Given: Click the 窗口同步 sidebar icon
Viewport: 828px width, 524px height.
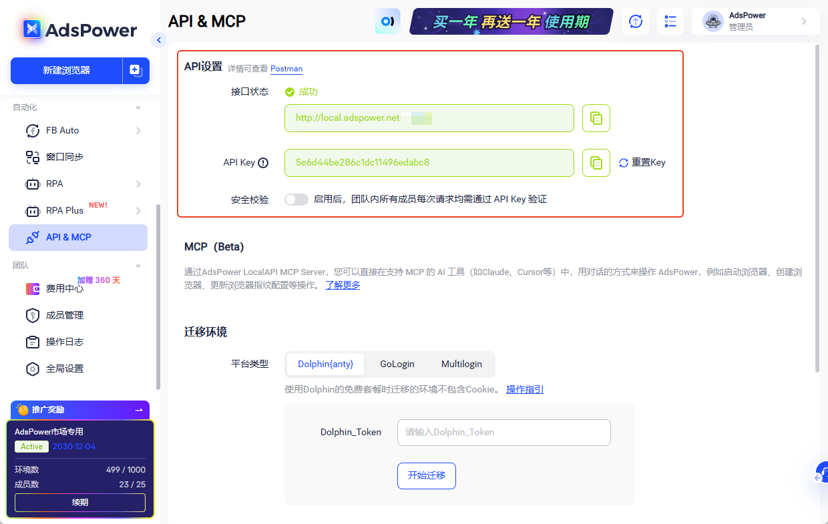Looking at the screenshot, I should 33,157.
